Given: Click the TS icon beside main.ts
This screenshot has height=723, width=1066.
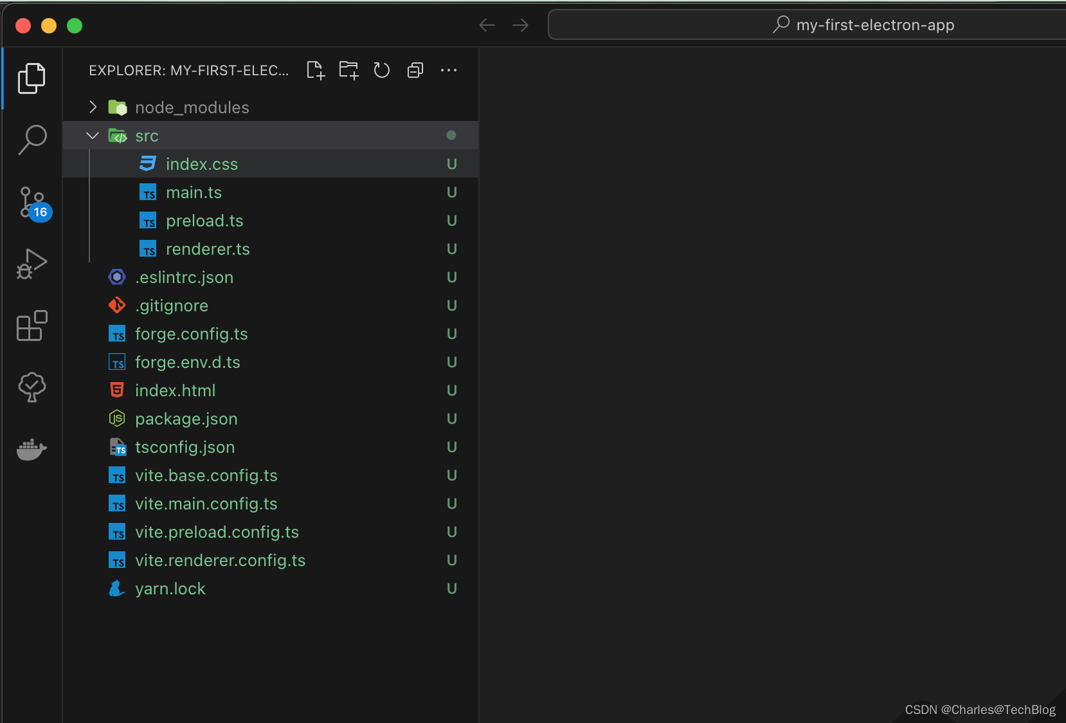Looking at the screenshot, I should (x=148, y=192).
